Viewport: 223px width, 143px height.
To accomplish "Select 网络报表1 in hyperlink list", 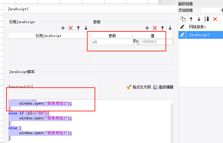I will pyautogui.click(x=197, y=27).
